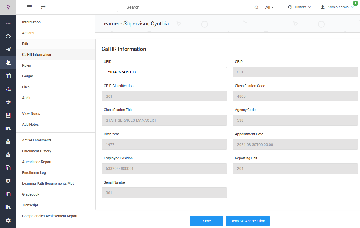Open the calendar icon in the sidebar
The height and width of the screenshot is (228, 360).
click(x=8, y=76)
